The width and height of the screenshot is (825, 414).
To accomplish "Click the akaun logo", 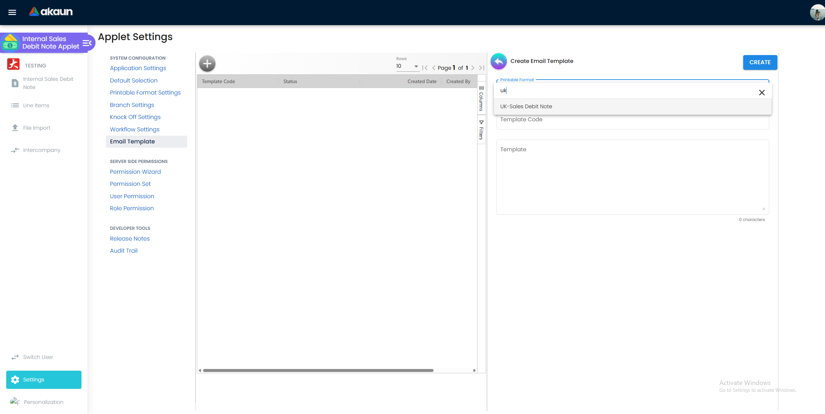I will tap(51, 12).
